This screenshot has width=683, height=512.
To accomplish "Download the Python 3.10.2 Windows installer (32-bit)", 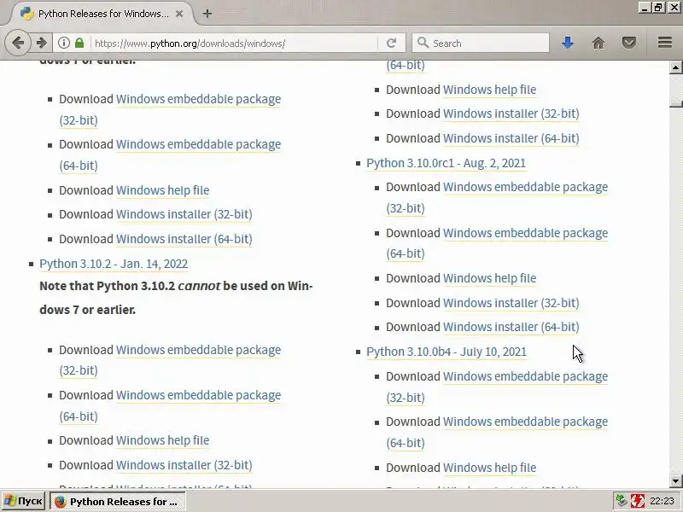I will tap(184, 465).
